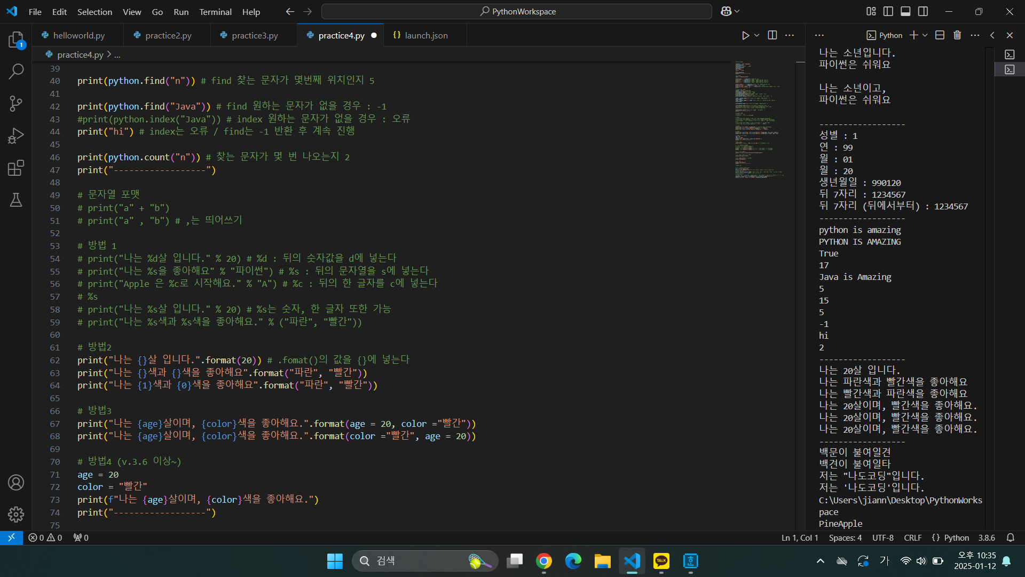Viewport: 1025px width, 577px height.
Task: Click the CRLF end-of-line status item
Action: pos(912,537)
